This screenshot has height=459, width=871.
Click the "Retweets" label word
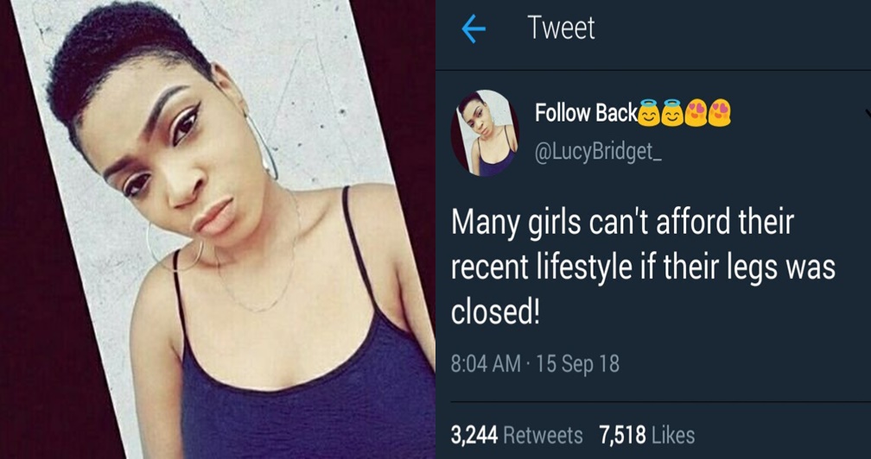(543, 435)
